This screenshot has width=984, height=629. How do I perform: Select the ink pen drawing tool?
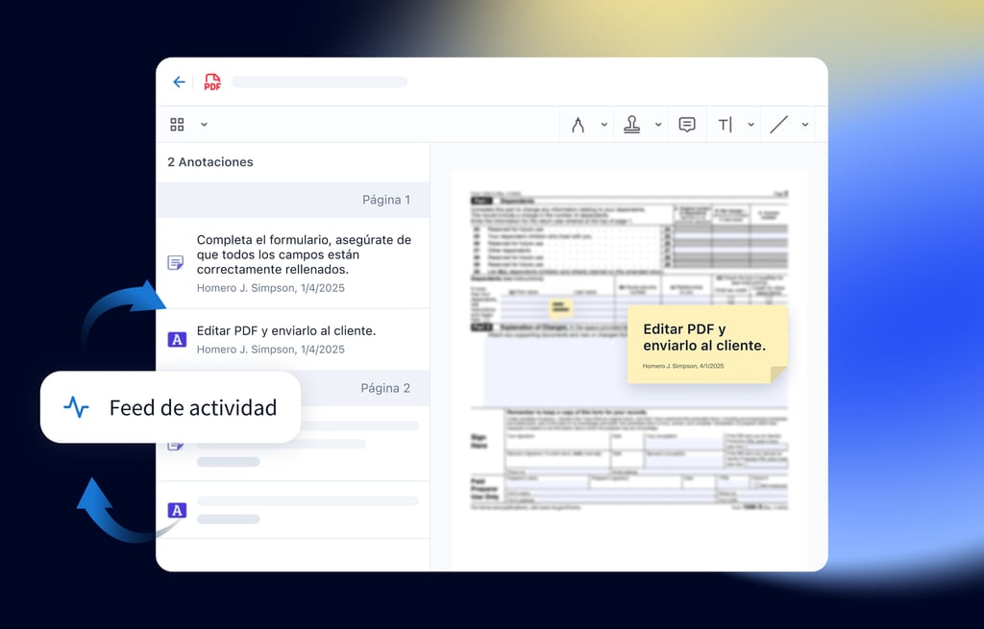tap(578, 125)
